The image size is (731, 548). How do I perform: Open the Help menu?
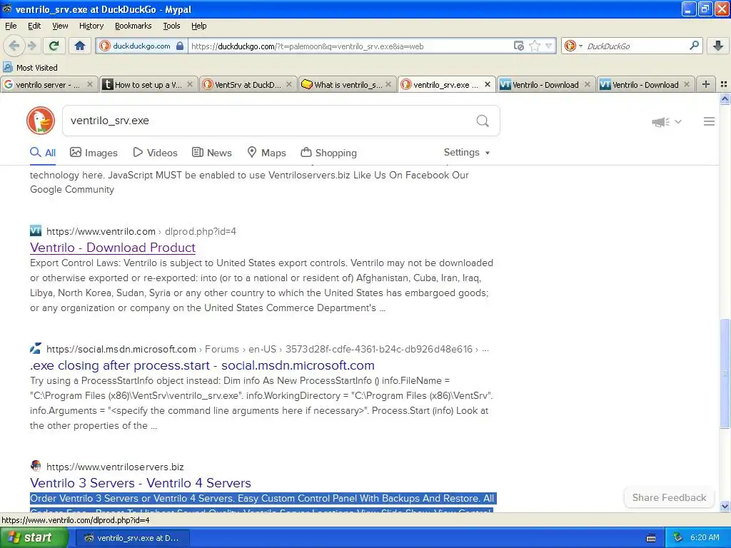click(x=199, y=26)
